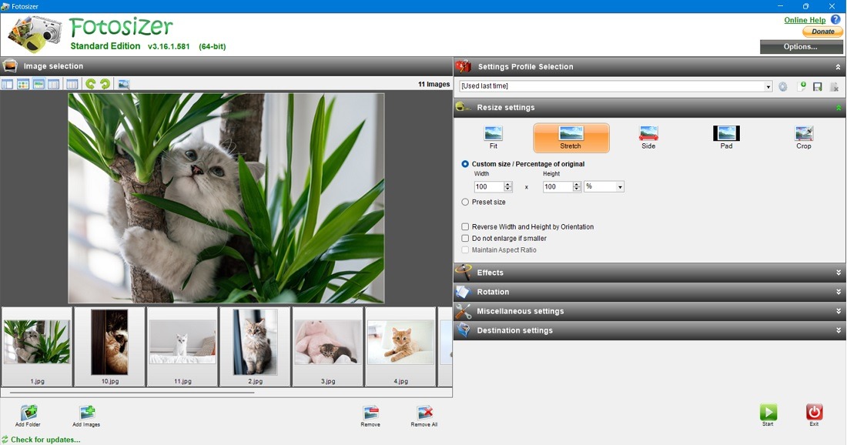Select the Crop resize mode
Image resolution: width=847 pixels, height=445 pixels.
(x=804, y=137)
